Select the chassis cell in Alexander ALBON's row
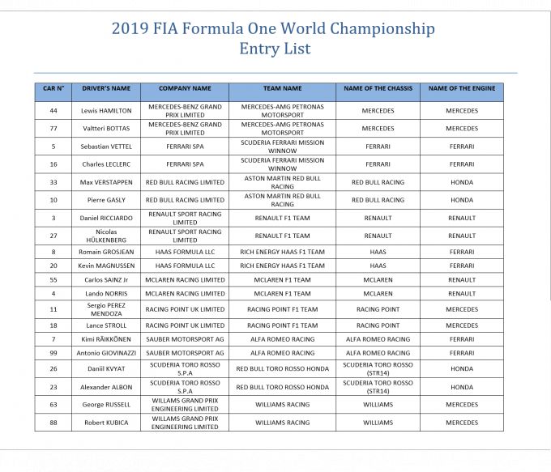This screenshot has width=551, height=472. (378, 387)
